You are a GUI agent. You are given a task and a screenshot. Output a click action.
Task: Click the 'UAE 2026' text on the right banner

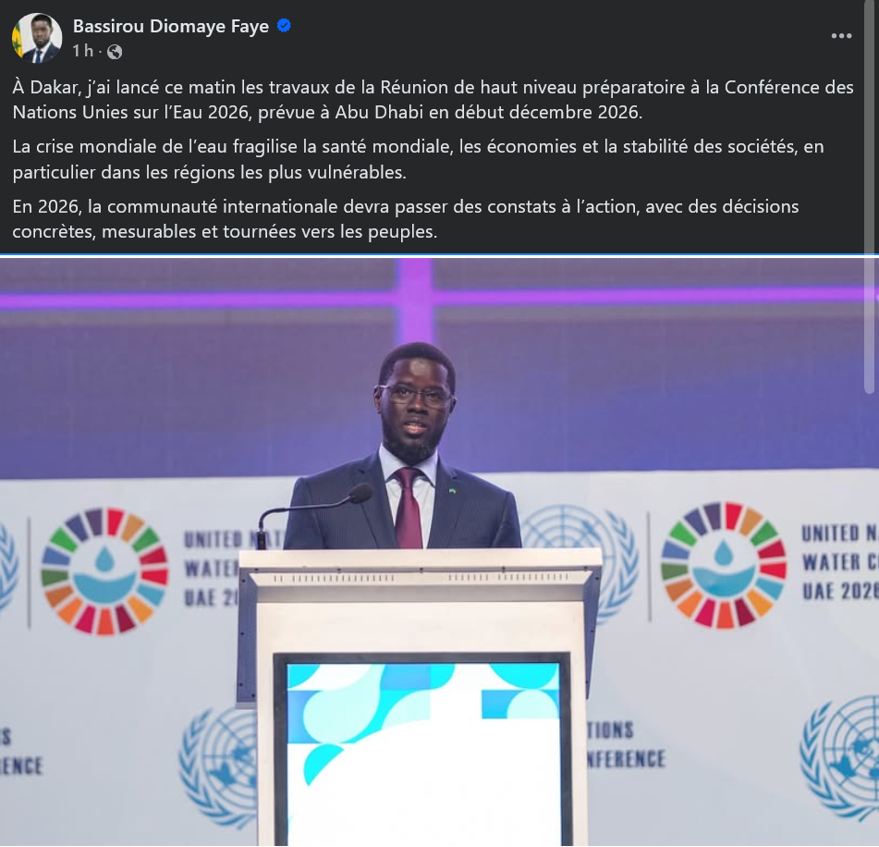pyautogui.click(x=840, y=591)
